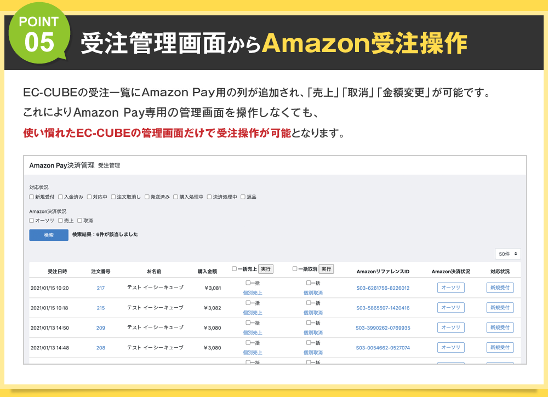Check the 注文取消し status filter checkbox

click(x=113, y=197)
